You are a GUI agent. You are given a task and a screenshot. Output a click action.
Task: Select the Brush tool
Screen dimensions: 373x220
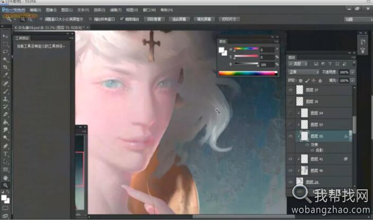click(5, 91)
